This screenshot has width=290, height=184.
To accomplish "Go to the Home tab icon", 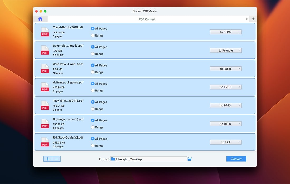I will (40, 19).
